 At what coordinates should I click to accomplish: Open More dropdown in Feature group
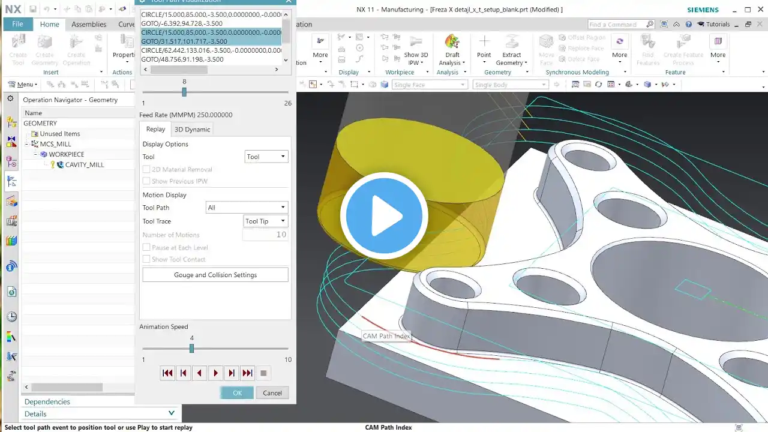(718, 47)
